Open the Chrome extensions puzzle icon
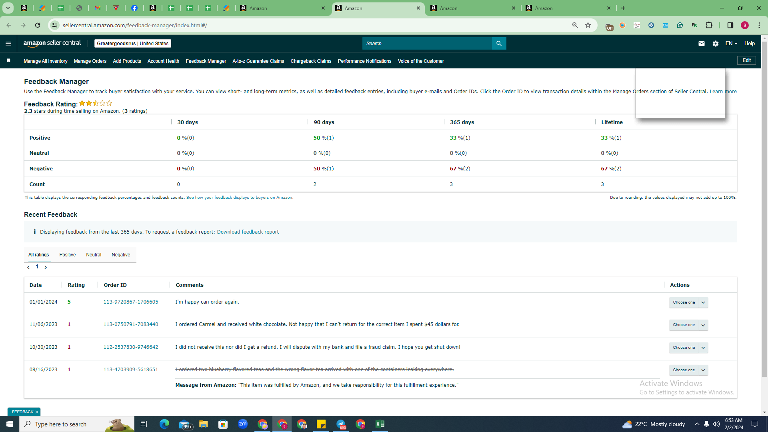The width and height of the screenshot is (768, 432). click(x=709, y=25)
